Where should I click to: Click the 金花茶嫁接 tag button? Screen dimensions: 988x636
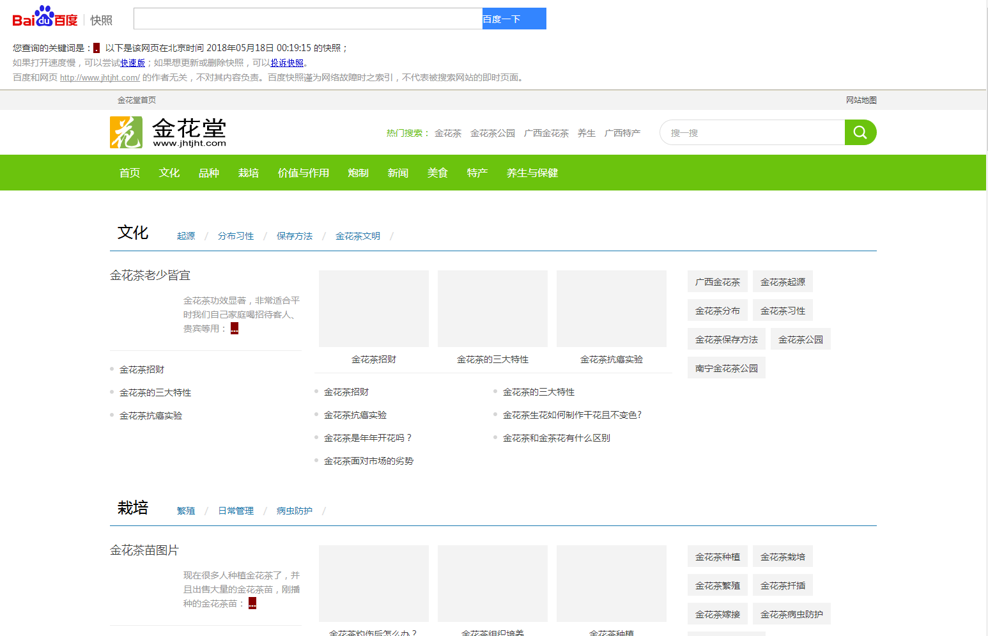click(717, 613)
